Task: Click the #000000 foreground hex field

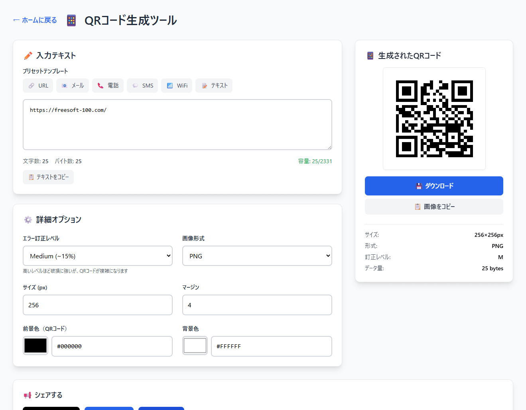Action: (112, 346)
